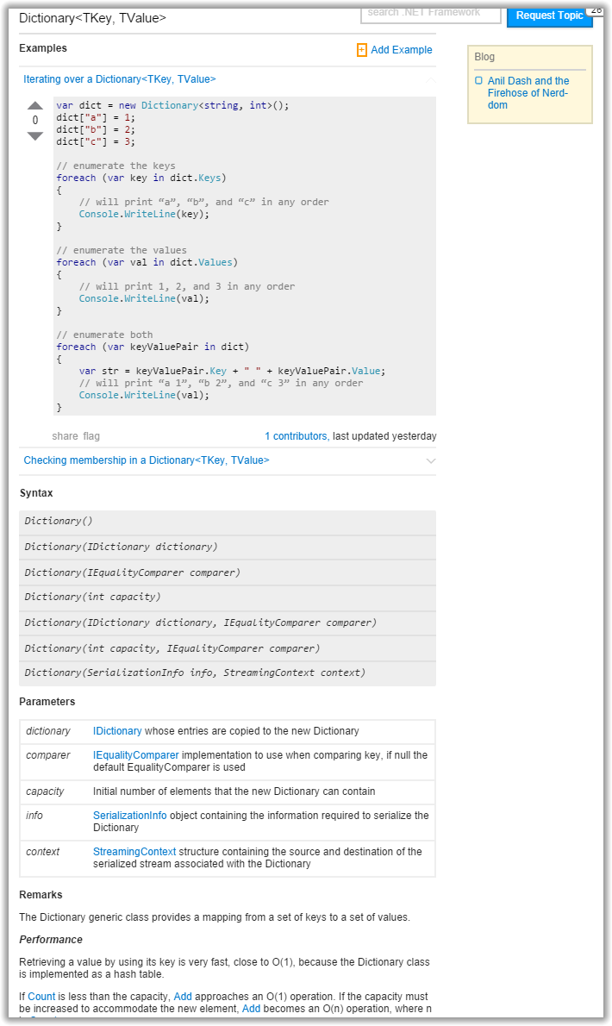Image resolution: width=612 pixels, height=1026 pixels.
Task: Select the Dictionary(int capacity) syntax row
Action: [x=228, y=597]
